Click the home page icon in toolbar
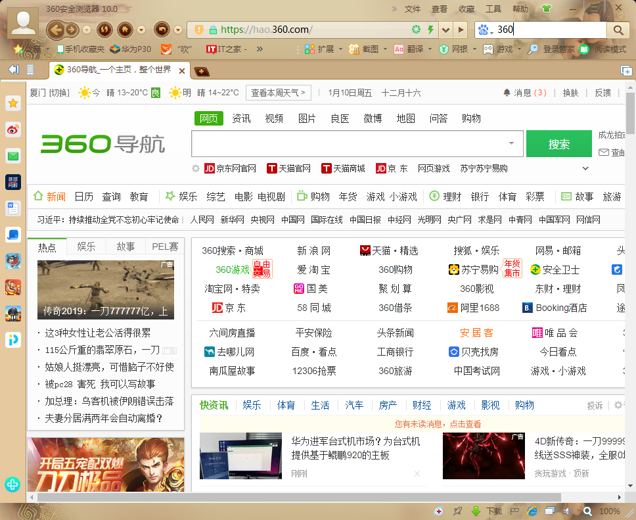 [x=124, y=30]
